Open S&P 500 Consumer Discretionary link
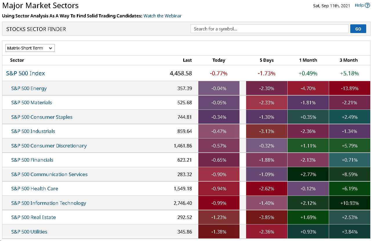The width and height of the screenshot is (372, 241). click(x=49, y=146)
